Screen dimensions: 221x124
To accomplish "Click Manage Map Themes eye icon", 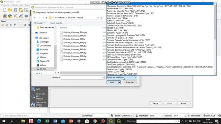I will point(11,25).
